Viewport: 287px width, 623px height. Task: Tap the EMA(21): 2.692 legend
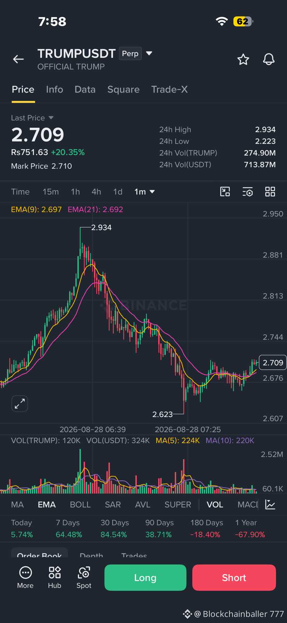tap(95, 210)
